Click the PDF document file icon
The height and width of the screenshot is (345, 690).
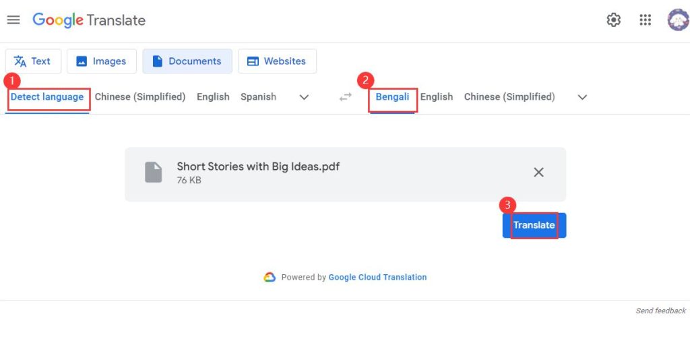[154, 172]
